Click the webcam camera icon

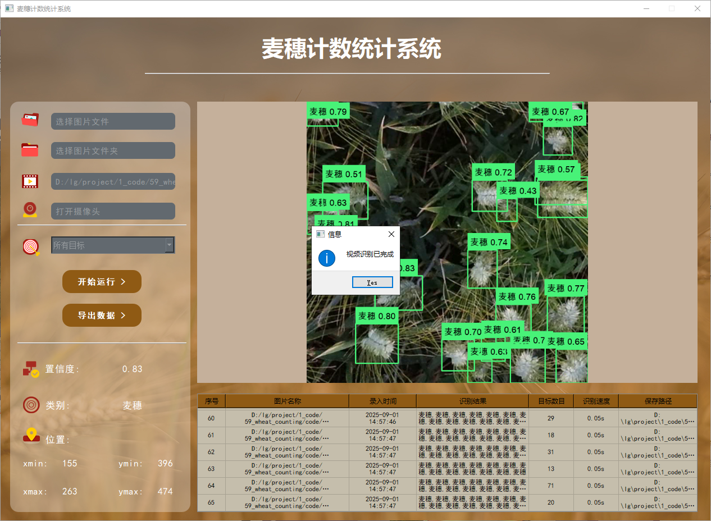[30, 210]
